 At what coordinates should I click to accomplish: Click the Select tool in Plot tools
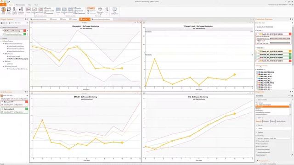pos(91,8)
